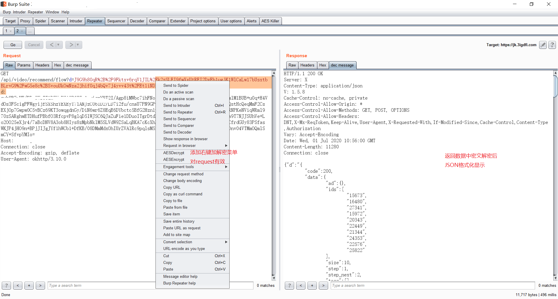This screenshot has height=299, width=558.
Task: Jump to previous match in Response search
Action: (x=301, y=285)
